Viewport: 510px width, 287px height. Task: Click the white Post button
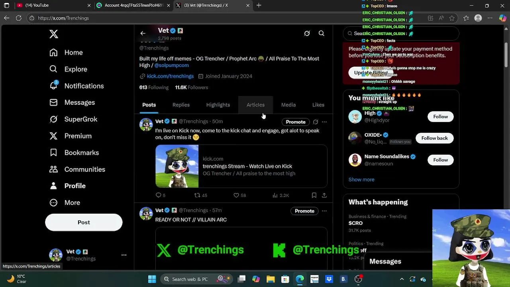[84, 222]
